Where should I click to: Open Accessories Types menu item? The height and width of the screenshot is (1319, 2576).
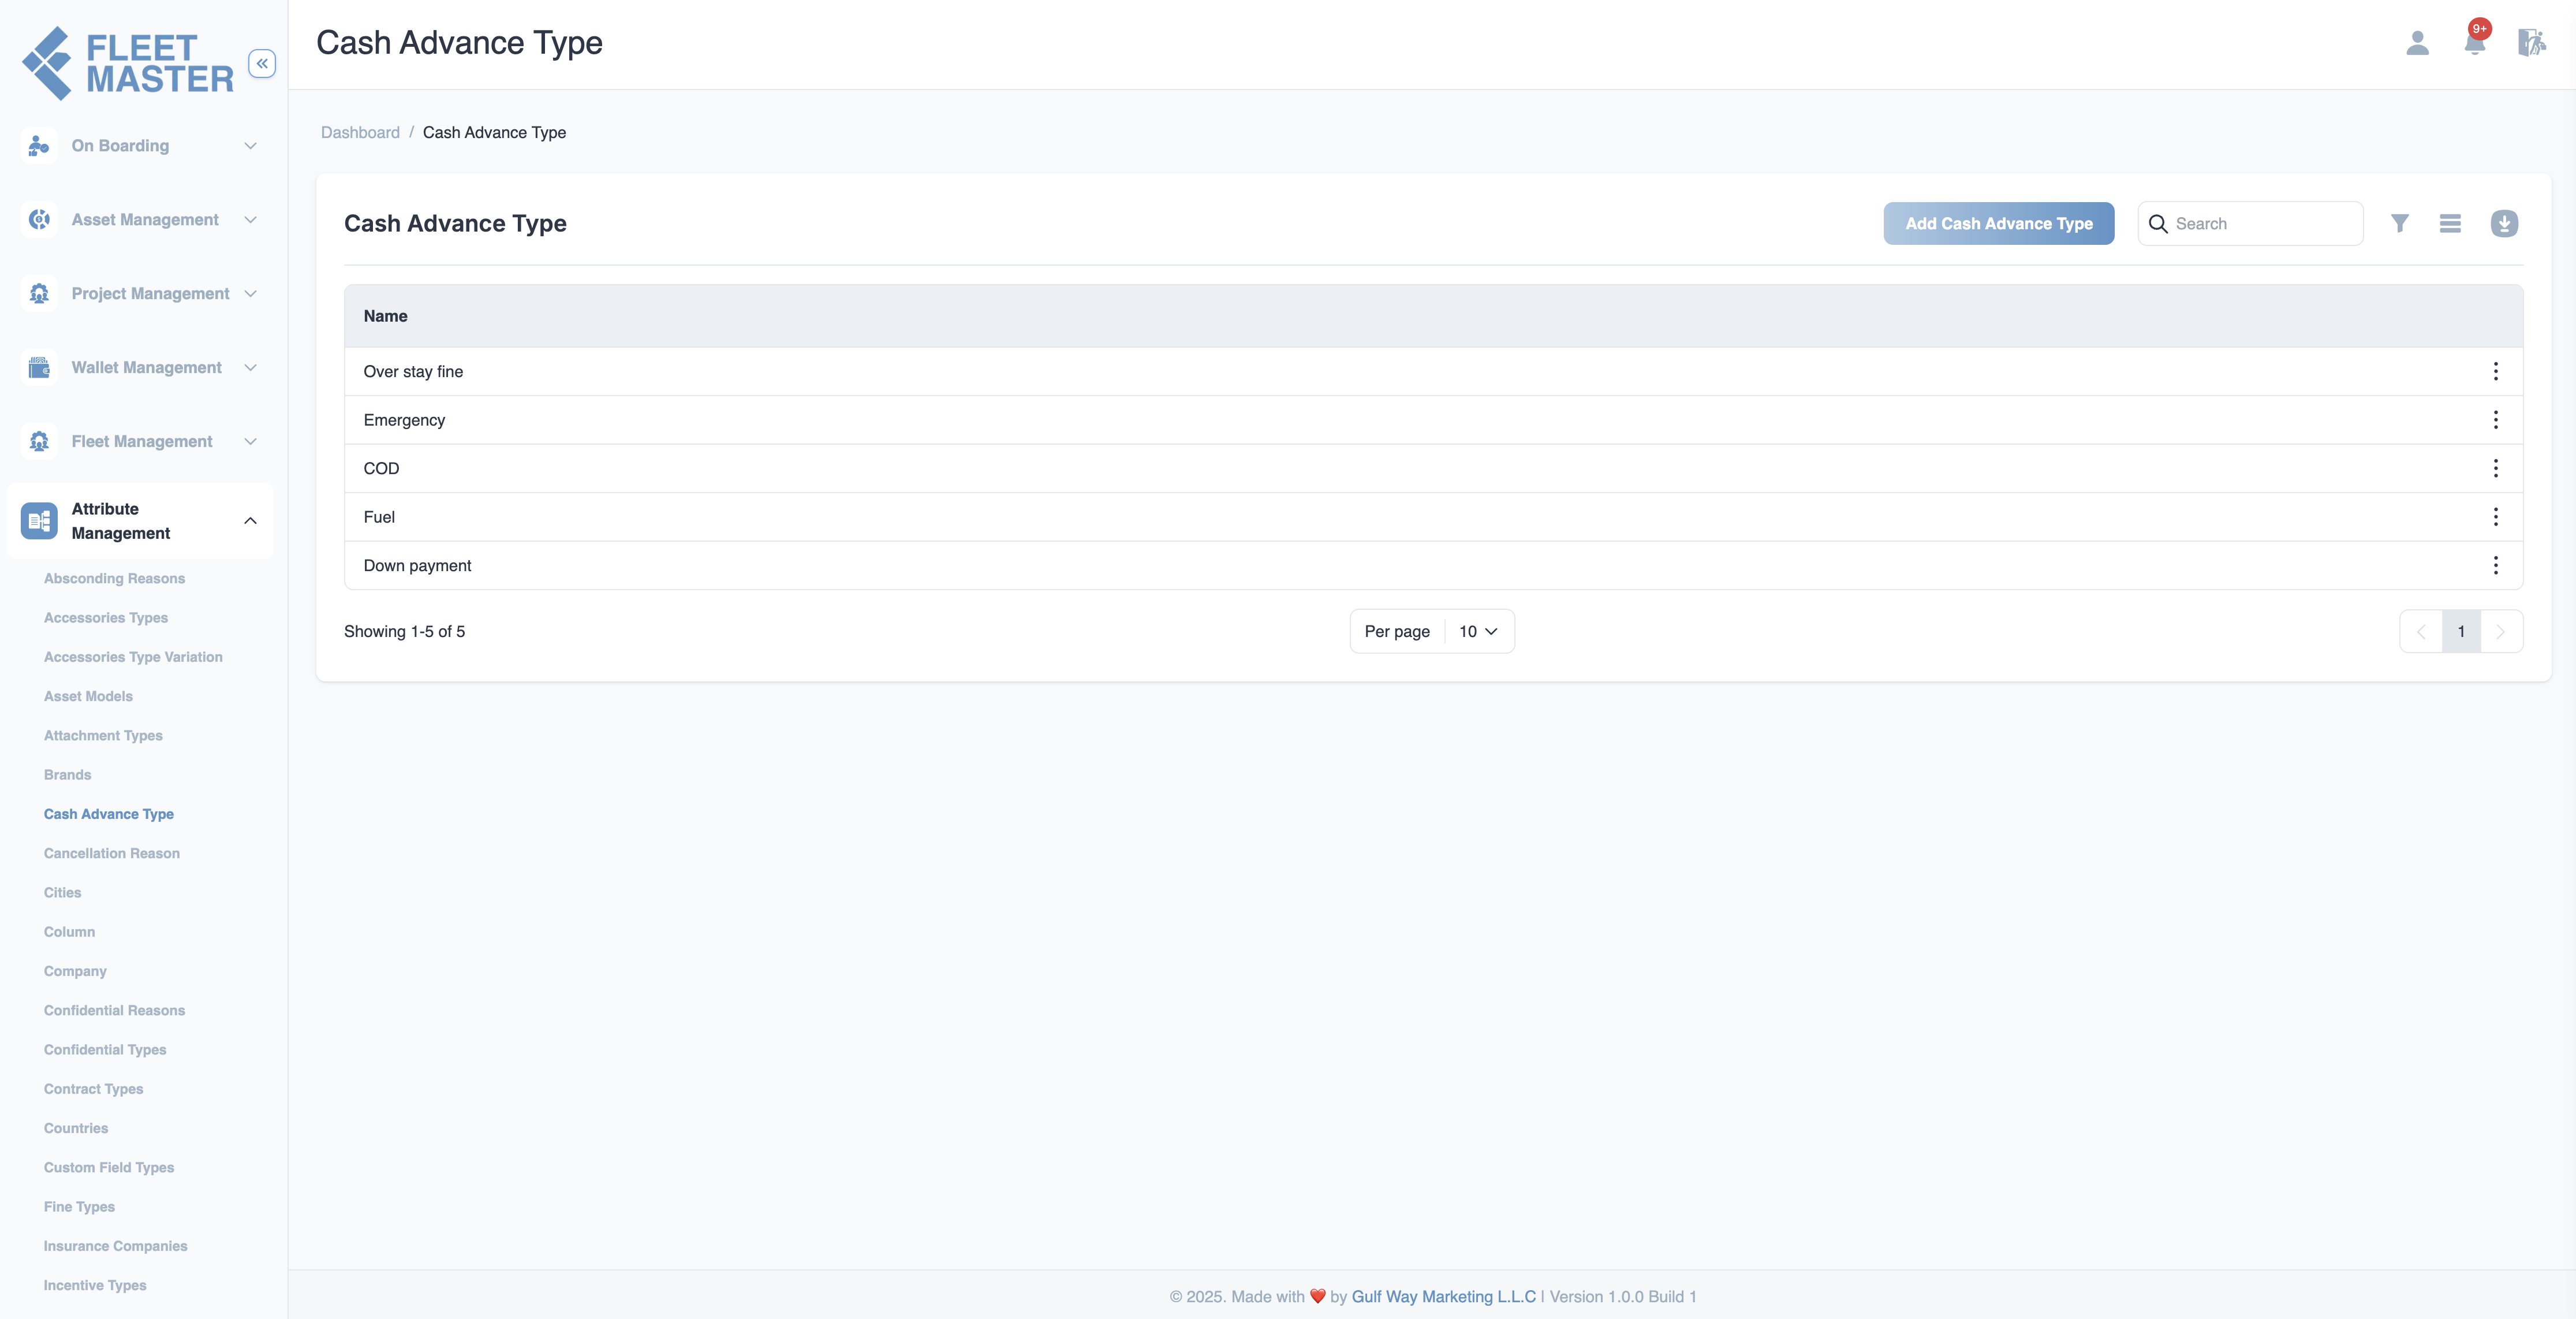click(x=106, y=618)
